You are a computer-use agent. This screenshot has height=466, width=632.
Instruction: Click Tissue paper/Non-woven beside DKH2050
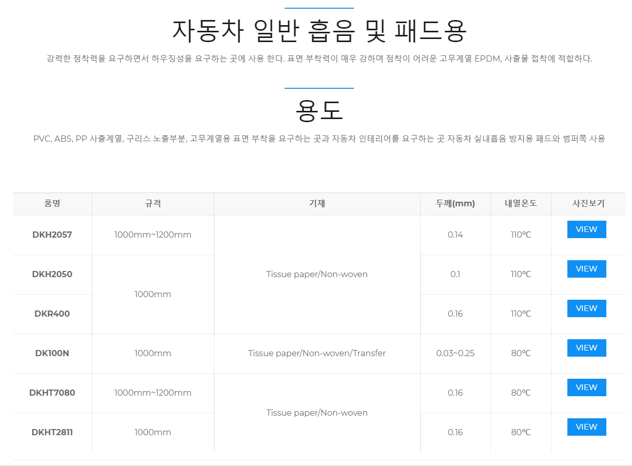(x=317, y=275)
